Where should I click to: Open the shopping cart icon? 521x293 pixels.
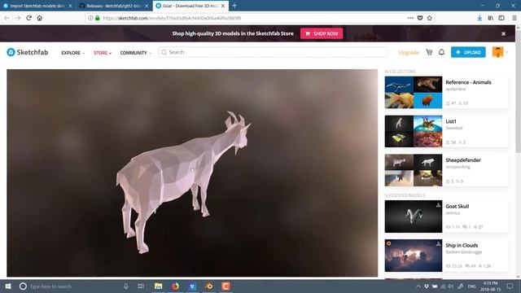pos(429,52)
